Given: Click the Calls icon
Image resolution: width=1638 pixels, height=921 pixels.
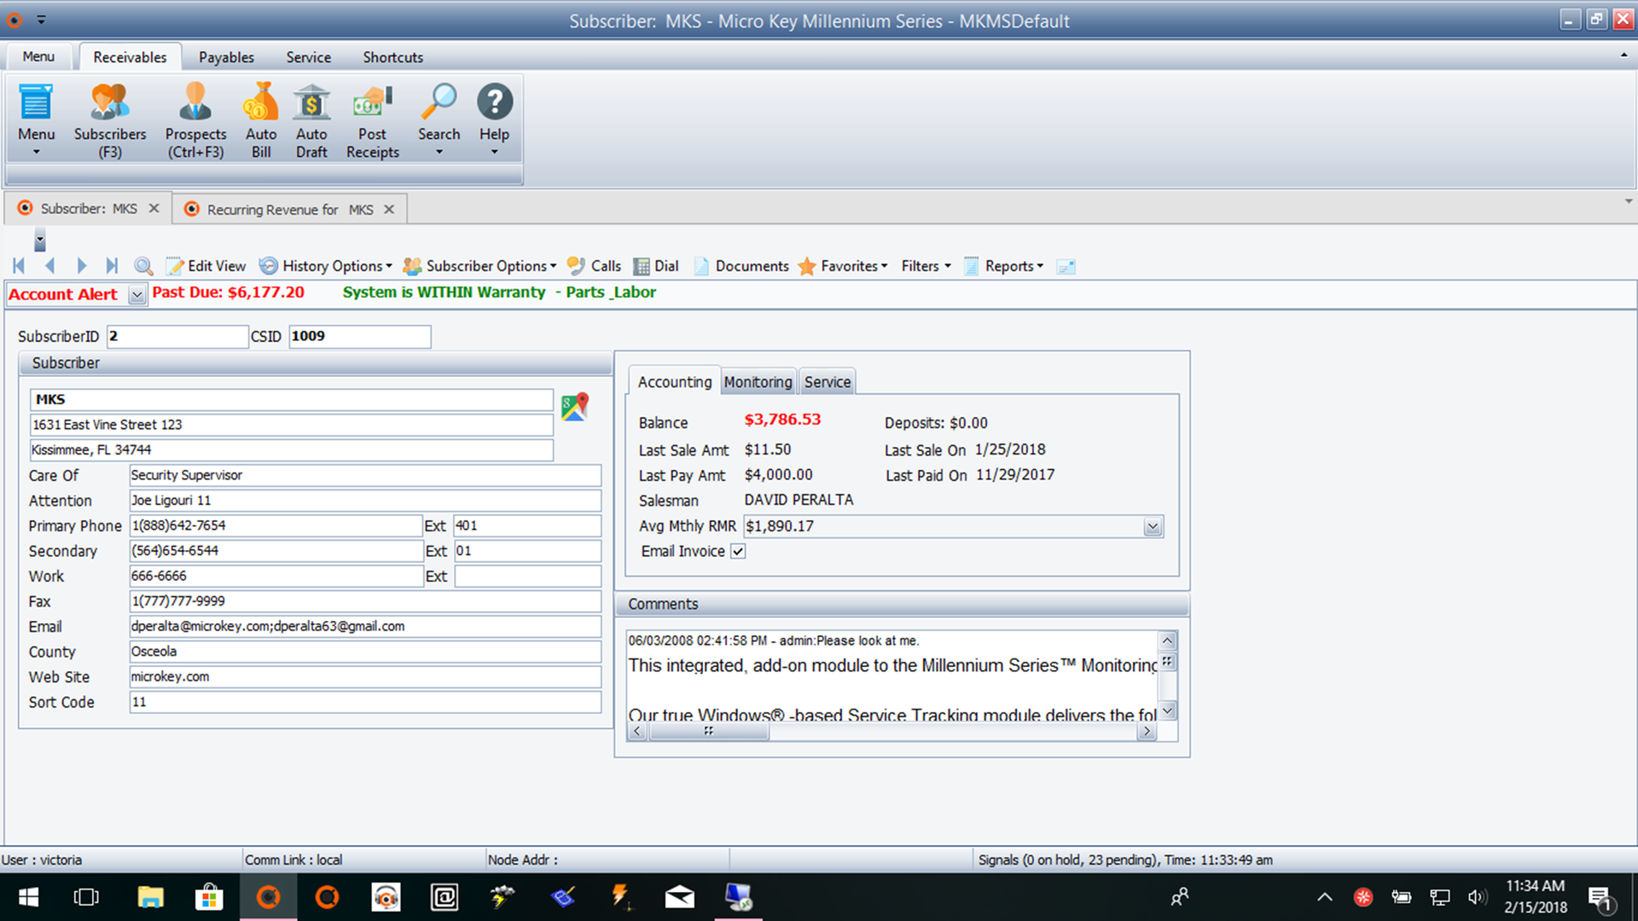Looking at the screenshot, I should 594,266.
